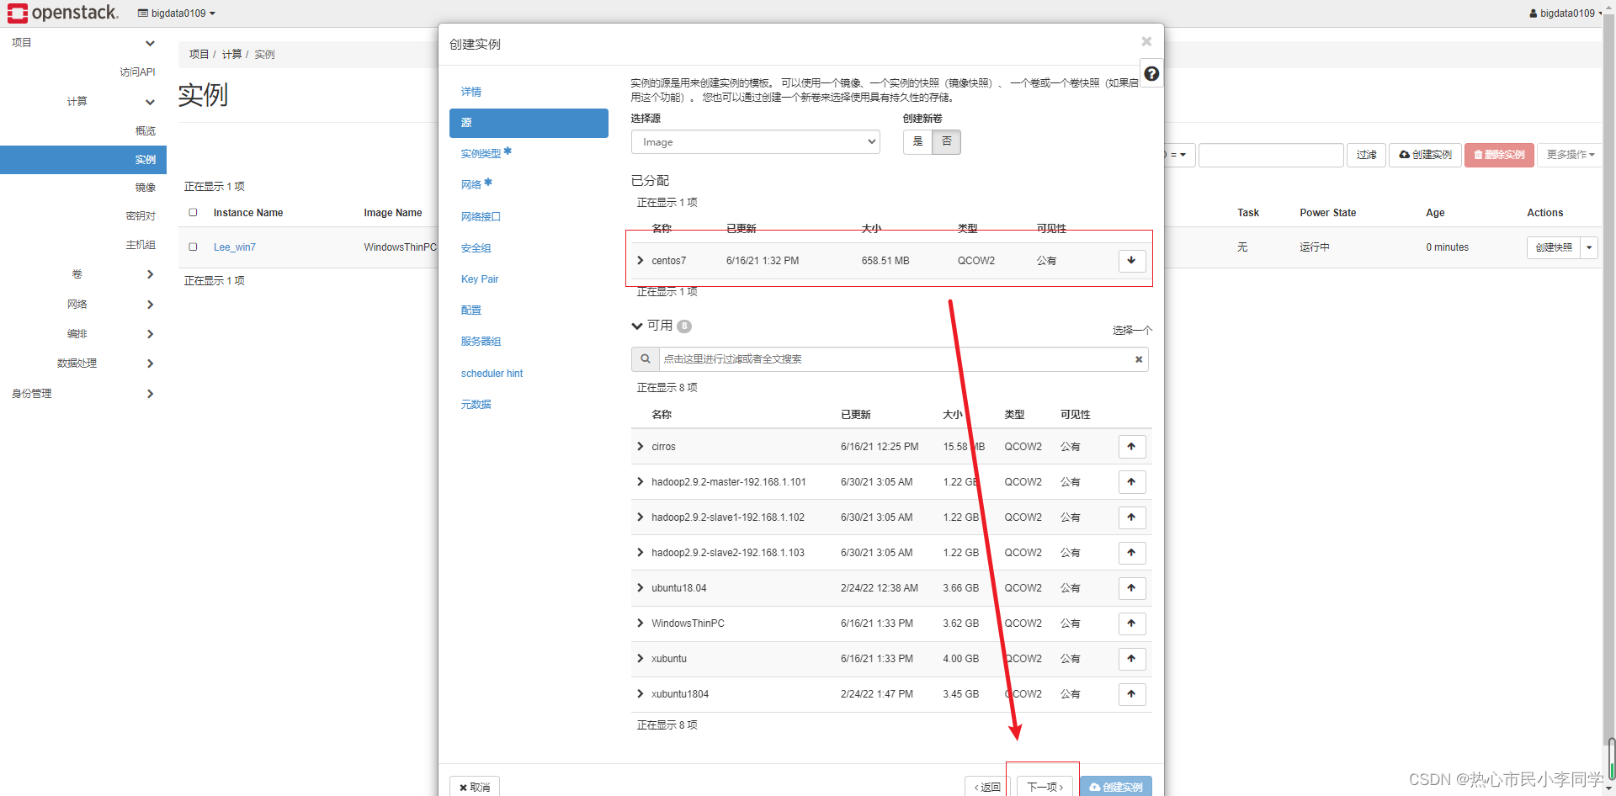This screenshot has height=796, width=1616.
Task: Select 否 for create new volume
Action: pyautogui.click(x=946, y=142)
